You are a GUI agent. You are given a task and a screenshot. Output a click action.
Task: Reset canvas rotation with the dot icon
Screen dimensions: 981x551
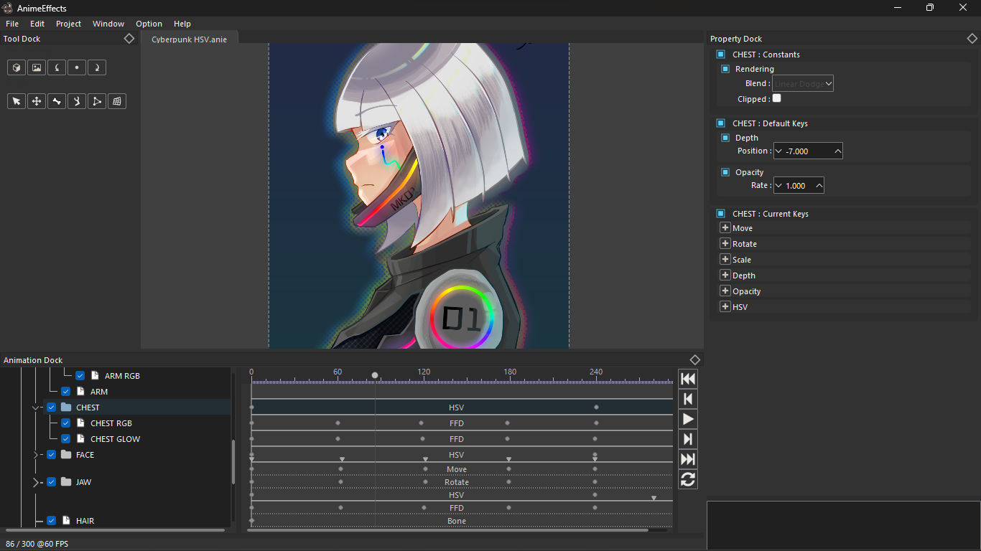[x=77, y=67]
